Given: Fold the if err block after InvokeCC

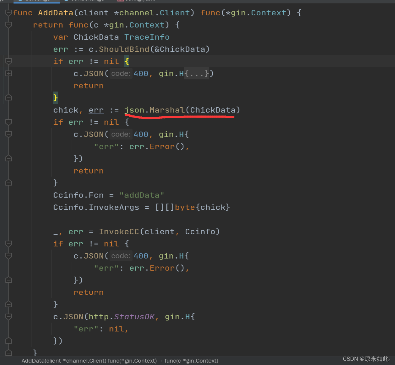Looking at the screenshot, I should pos(9,244).
